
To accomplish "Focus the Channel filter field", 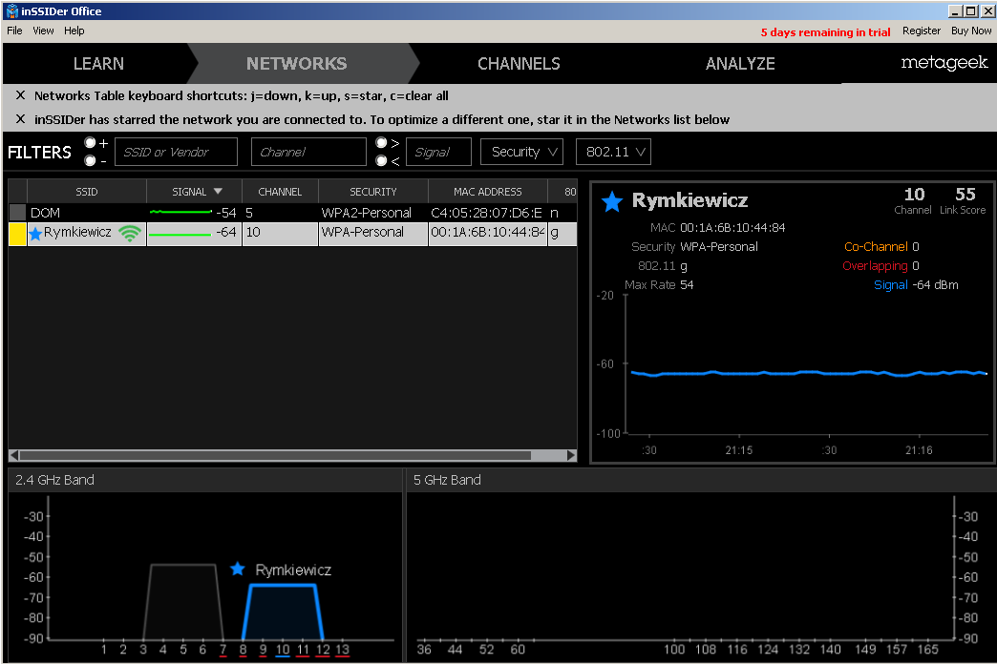I will pyautogui.click(x=308, y=152).
